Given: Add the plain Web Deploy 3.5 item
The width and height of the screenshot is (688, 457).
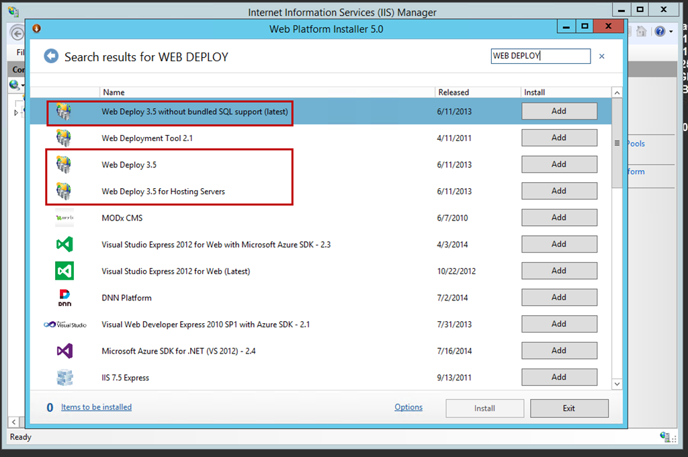Looking at the screenshot, I should pyautogui.click(x=559, y=164).
